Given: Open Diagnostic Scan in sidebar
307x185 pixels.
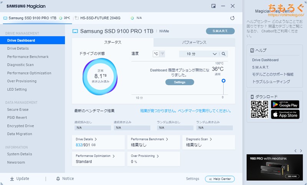Looking at the screenshot, I should pos(20,64).
